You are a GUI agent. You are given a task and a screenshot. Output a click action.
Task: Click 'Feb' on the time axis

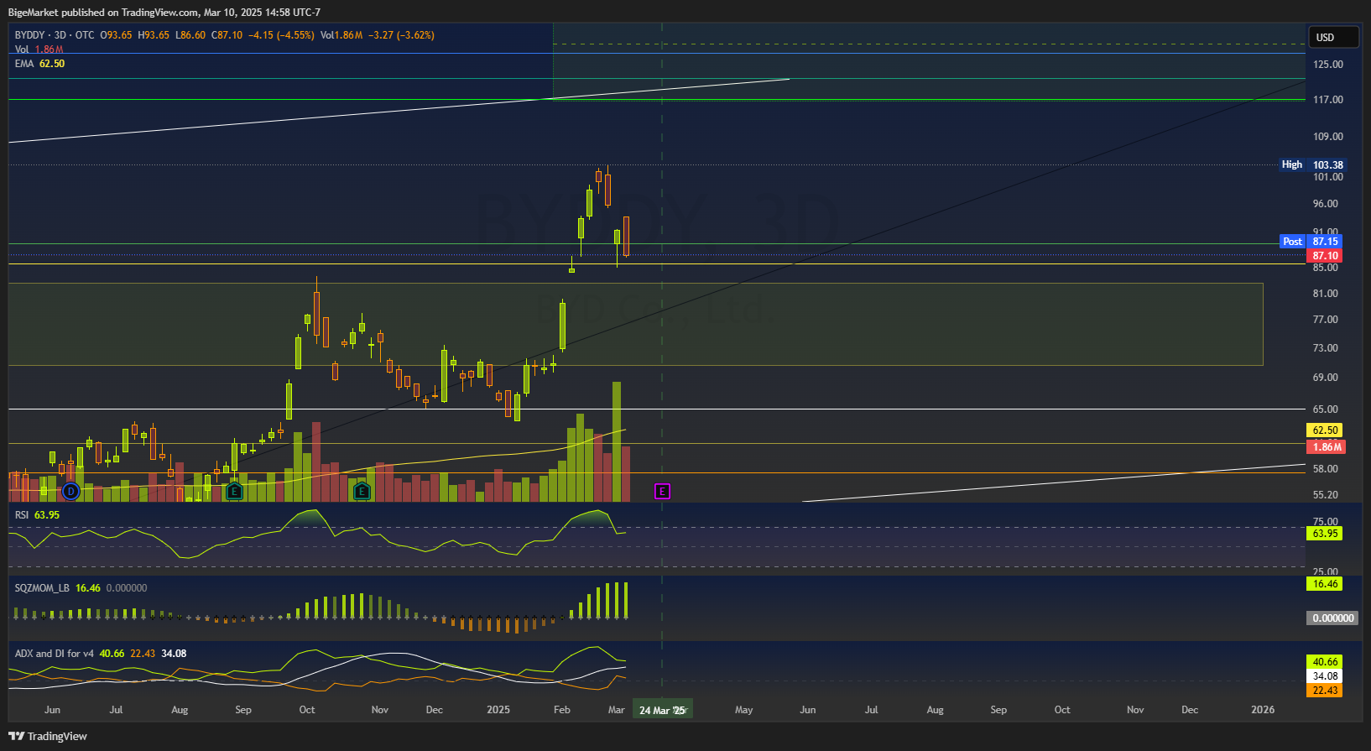(x=562, y=710)
